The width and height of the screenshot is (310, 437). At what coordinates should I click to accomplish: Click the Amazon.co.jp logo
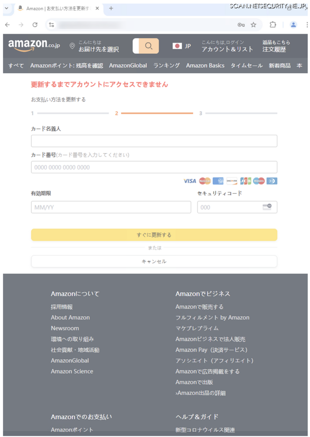tap(34, 46)
